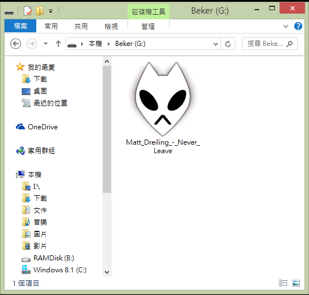Image resolution: width=309 pixels, height=295 pixels.
Task: Open the 檔案 file menu
Action: [20, 26]
